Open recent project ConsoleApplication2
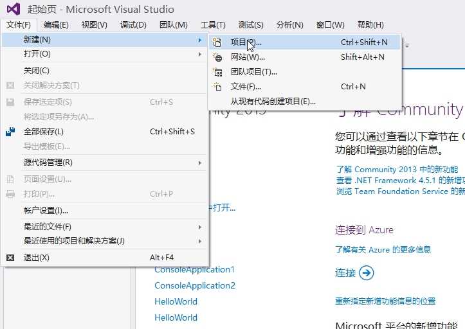This screenshot has height=329, width=465. click(x=195, y=285)
